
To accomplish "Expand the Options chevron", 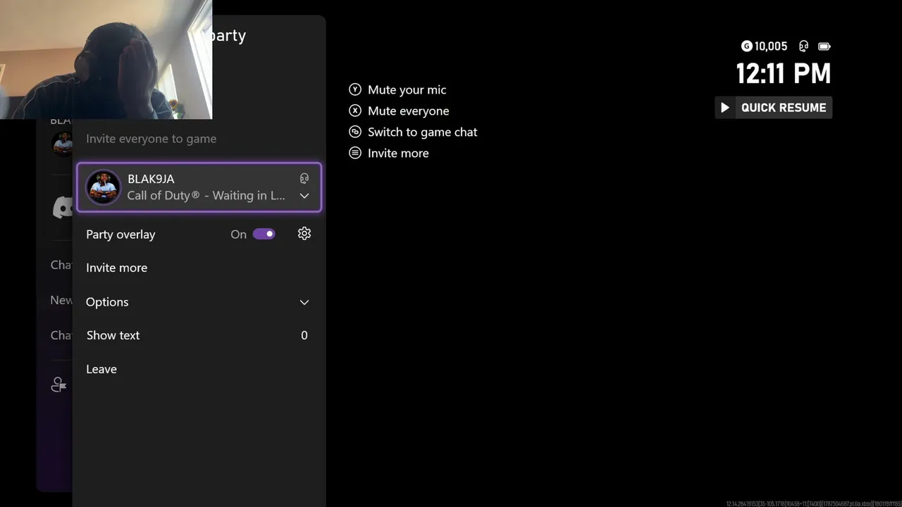I will (304, 302).
